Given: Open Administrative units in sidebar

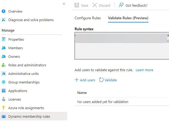Looking at the screenshot, I should [x=24, y=74].
